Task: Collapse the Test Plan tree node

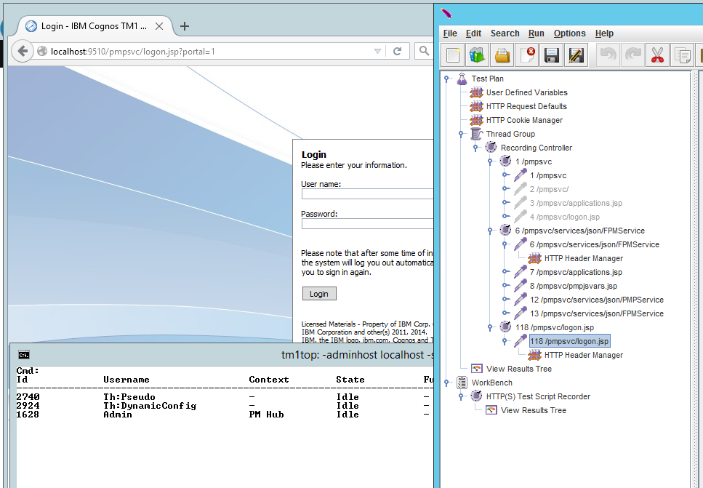Action: click(x=446, y=79)
